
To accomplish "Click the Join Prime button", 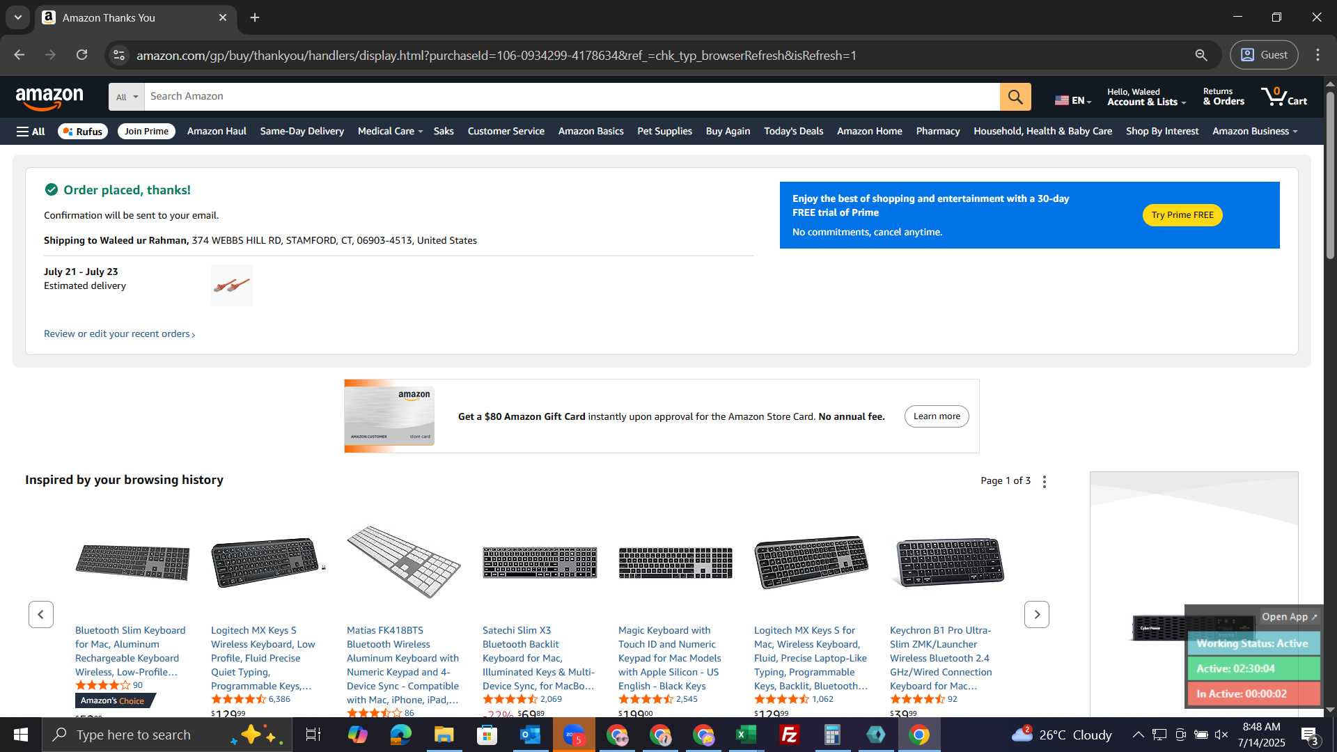I will (x=146, y=131).
